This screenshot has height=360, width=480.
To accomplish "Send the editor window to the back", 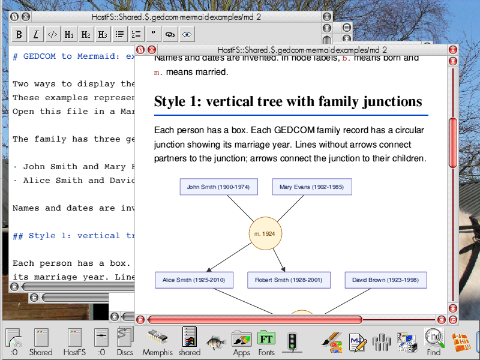I will click(x=14, y=17).
